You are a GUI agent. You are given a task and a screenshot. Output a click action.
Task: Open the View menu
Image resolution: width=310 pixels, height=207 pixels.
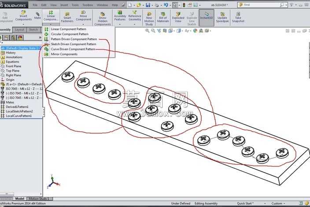coord(53,5)
